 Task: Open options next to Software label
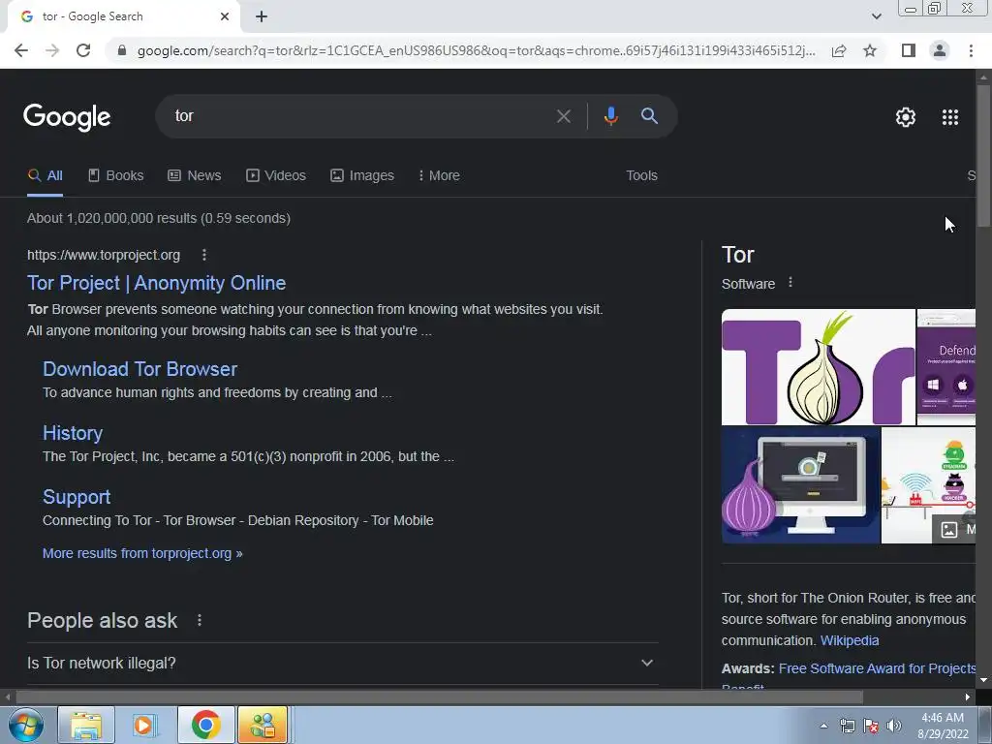click(x=790, y=283)
